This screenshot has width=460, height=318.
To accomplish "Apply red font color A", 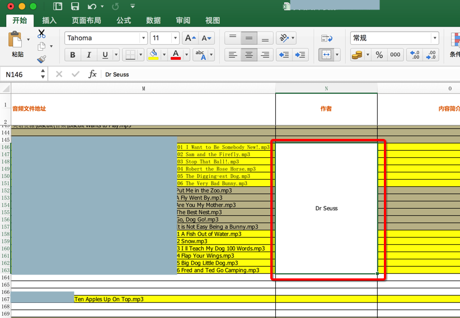I will click(176, 55).
